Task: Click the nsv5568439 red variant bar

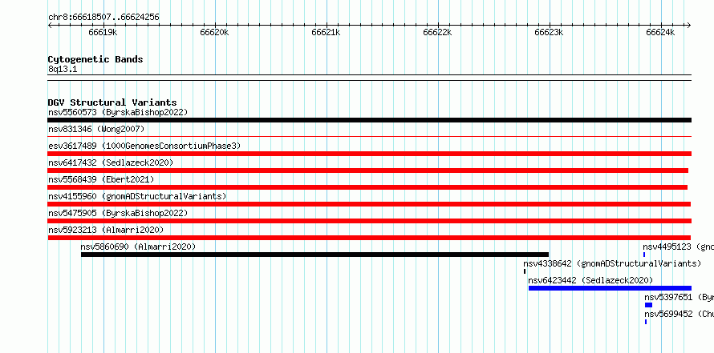Action: click(x=367, y=187)
